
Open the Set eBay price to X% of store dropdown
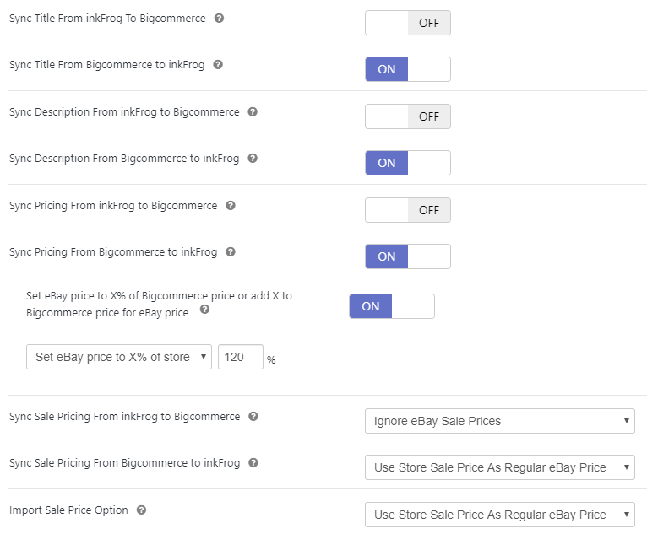(119, 357)
